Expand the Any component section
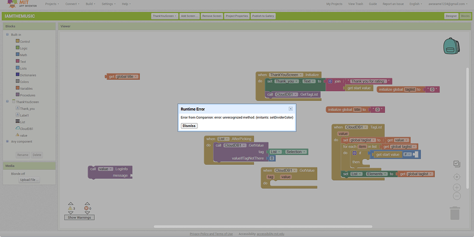This screenshot has width=474, height=237. [x=7, y=142]
